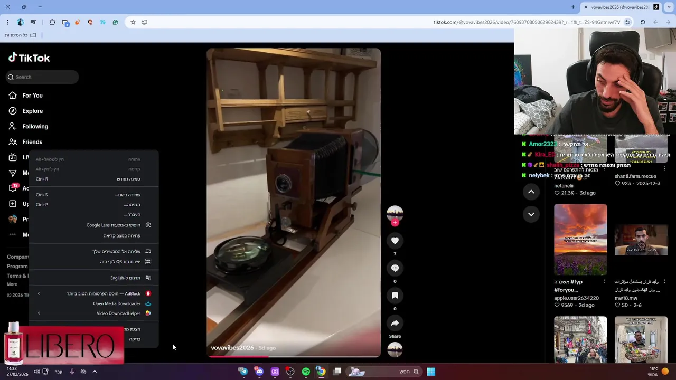Select reload (Ctrl+R) in context menu

point(93,179)
